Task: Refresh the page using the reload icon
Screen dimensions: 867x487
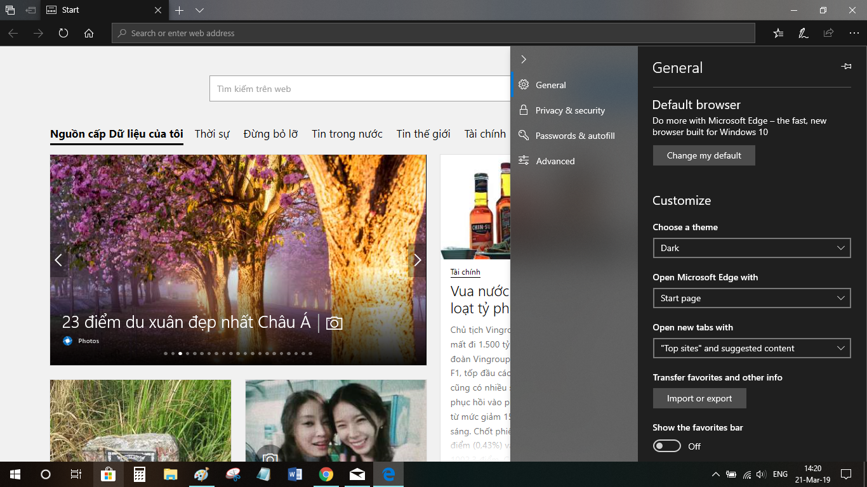Action: tap(63, 33)
